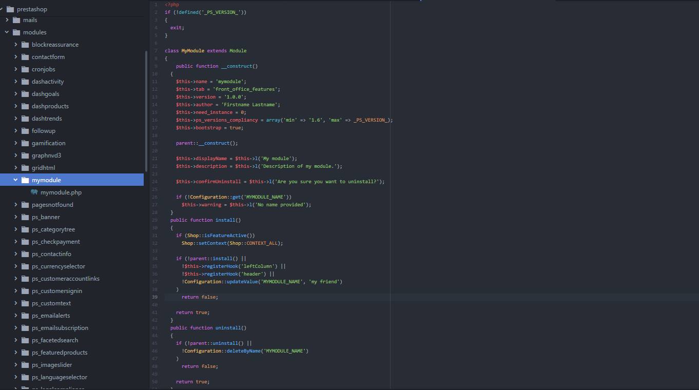
Task: Click the dashproducts folder icon
Action: [25, 106]
